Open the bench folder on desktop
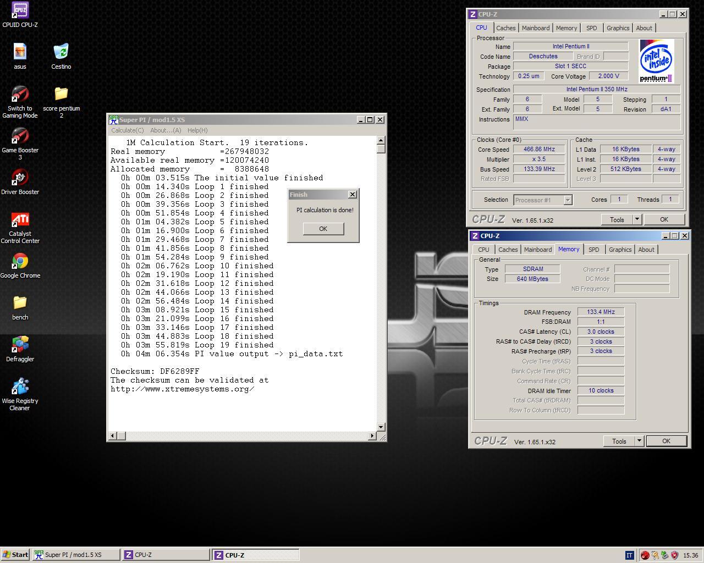 (20, 308)
